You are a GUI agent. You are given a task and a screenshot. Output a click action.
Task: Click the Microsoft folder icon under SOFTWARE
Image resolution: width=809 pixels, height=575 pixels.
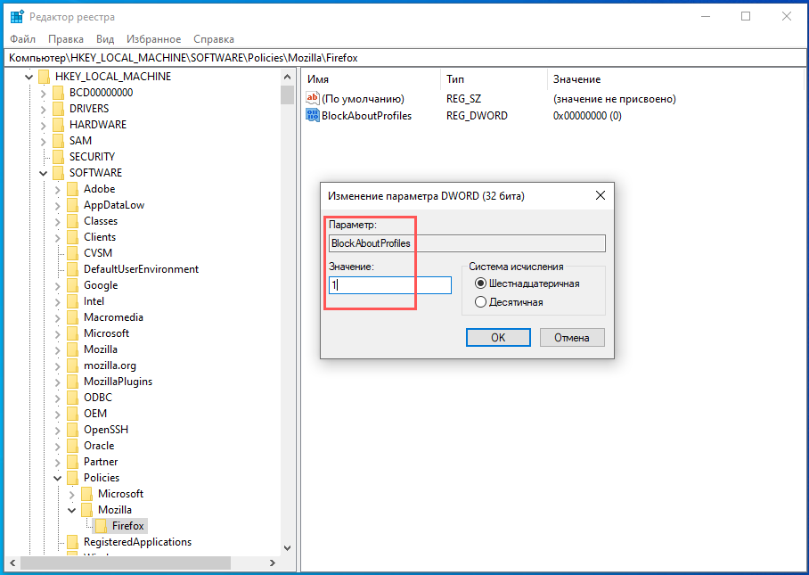[73, 333]
